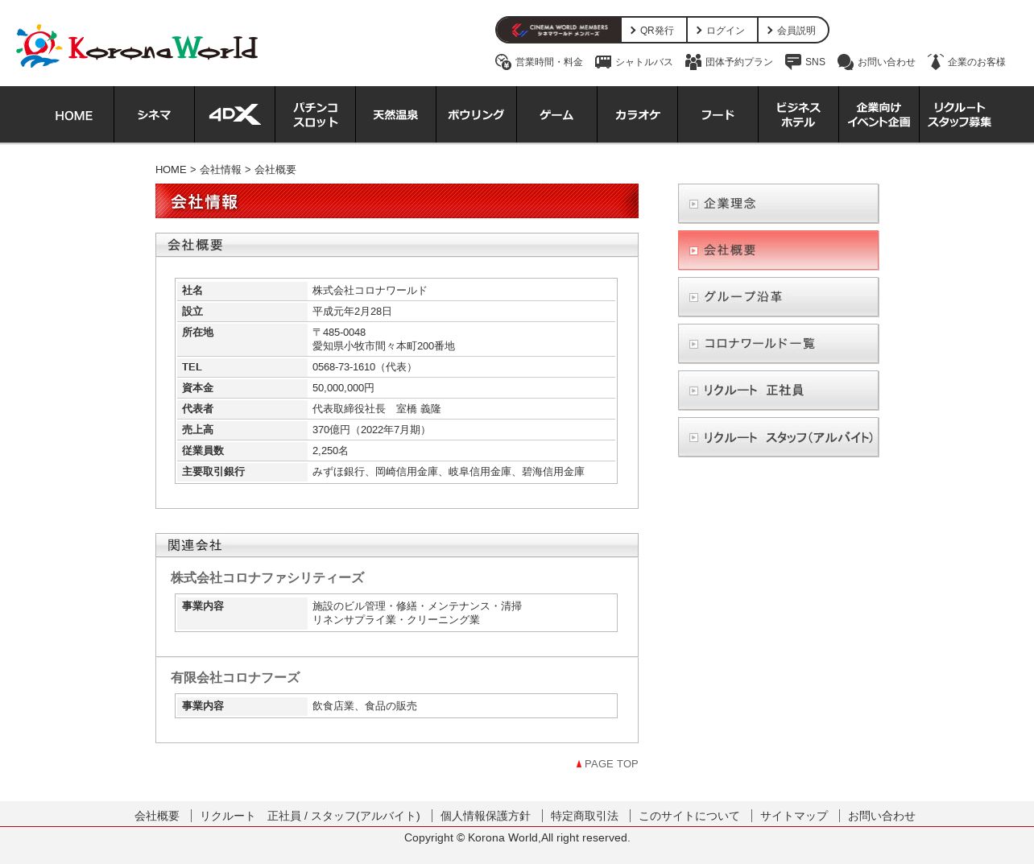This screenshot has width=1034, height=864.
Task: Go to HOME in main navigation
Action: (x=74, y=114)
